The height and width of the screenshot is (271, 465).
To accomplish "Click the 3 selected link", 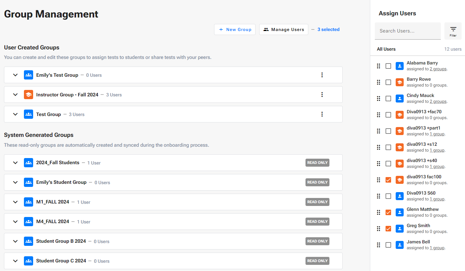I will pos(328,29).
